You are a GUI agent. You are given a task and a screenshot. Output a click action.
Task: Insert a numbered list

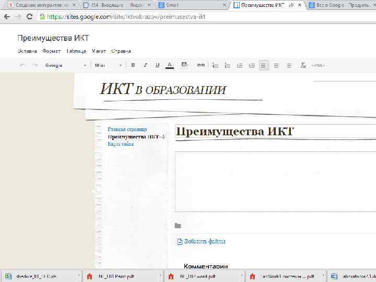[215, 65]
